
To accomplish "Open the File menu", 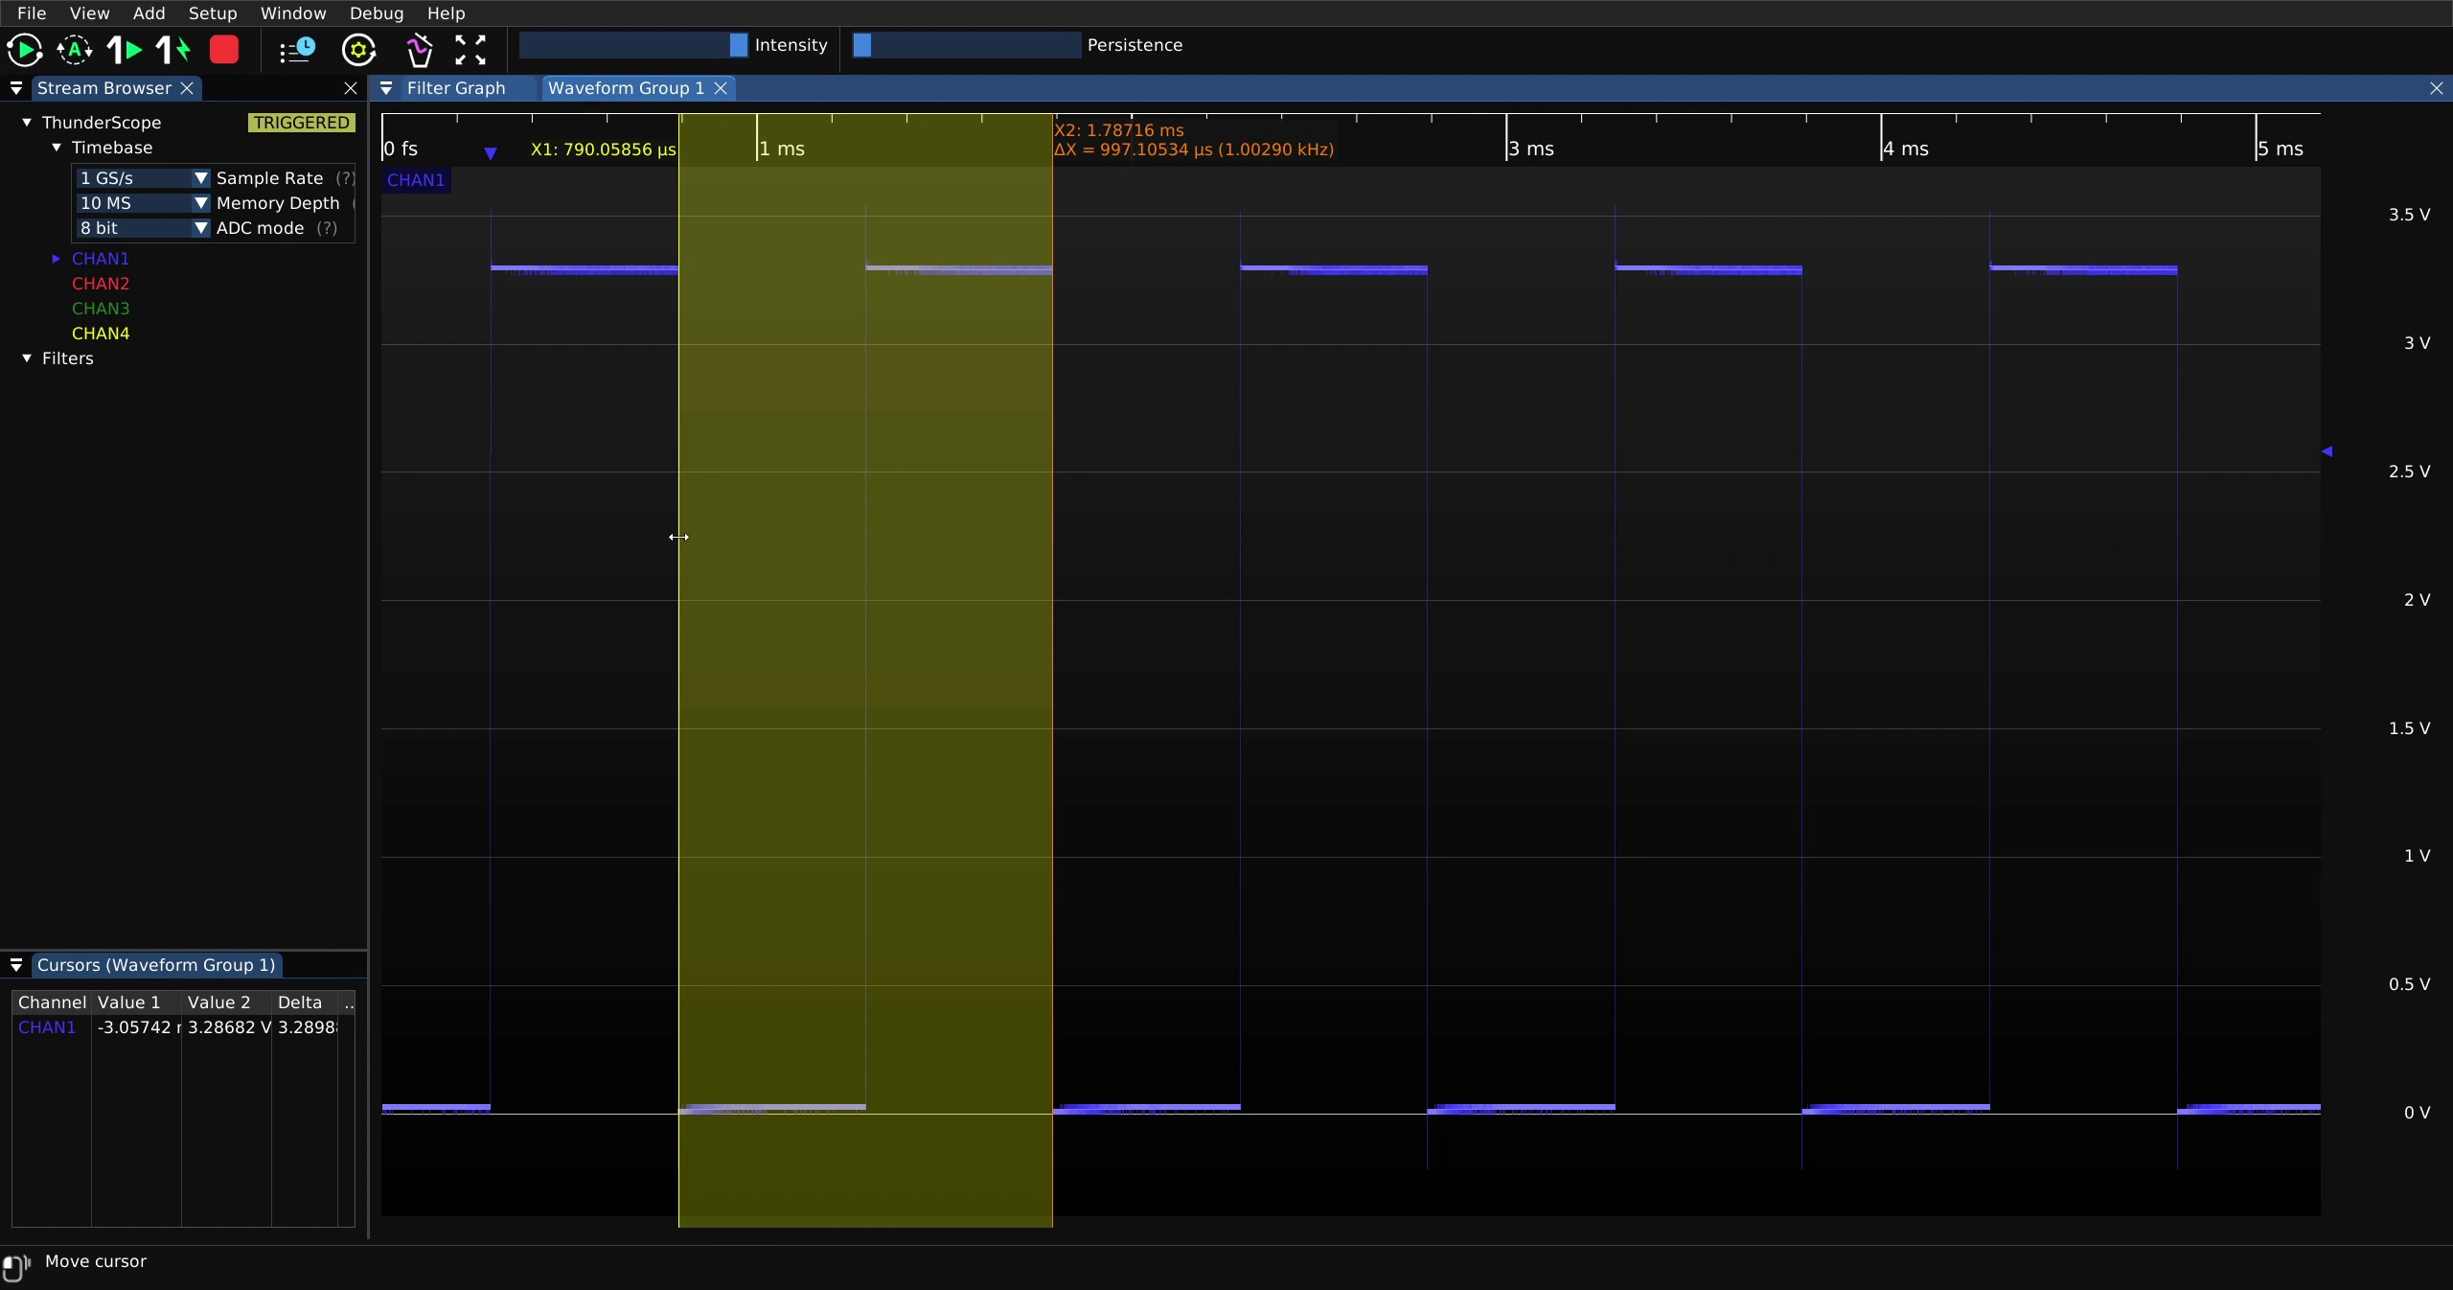I will click(32, 13).
